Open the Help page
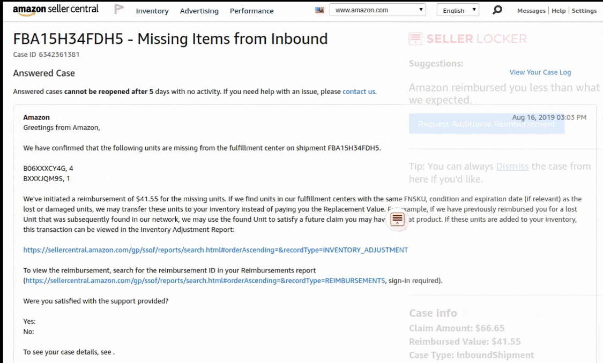This screenshot has width=603, height=363. coord(559,11)
